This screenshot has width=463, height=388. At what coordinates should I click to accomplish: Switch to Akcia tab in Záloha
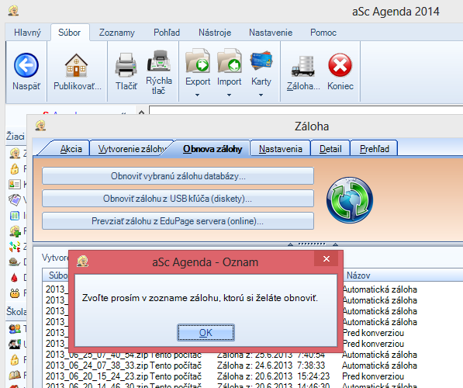71,149
